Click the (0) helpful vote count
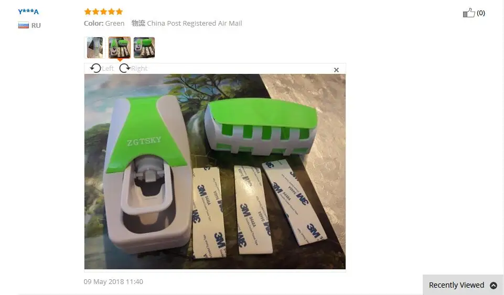This screenshot has width=504, height=295. [x=481, y=13]
